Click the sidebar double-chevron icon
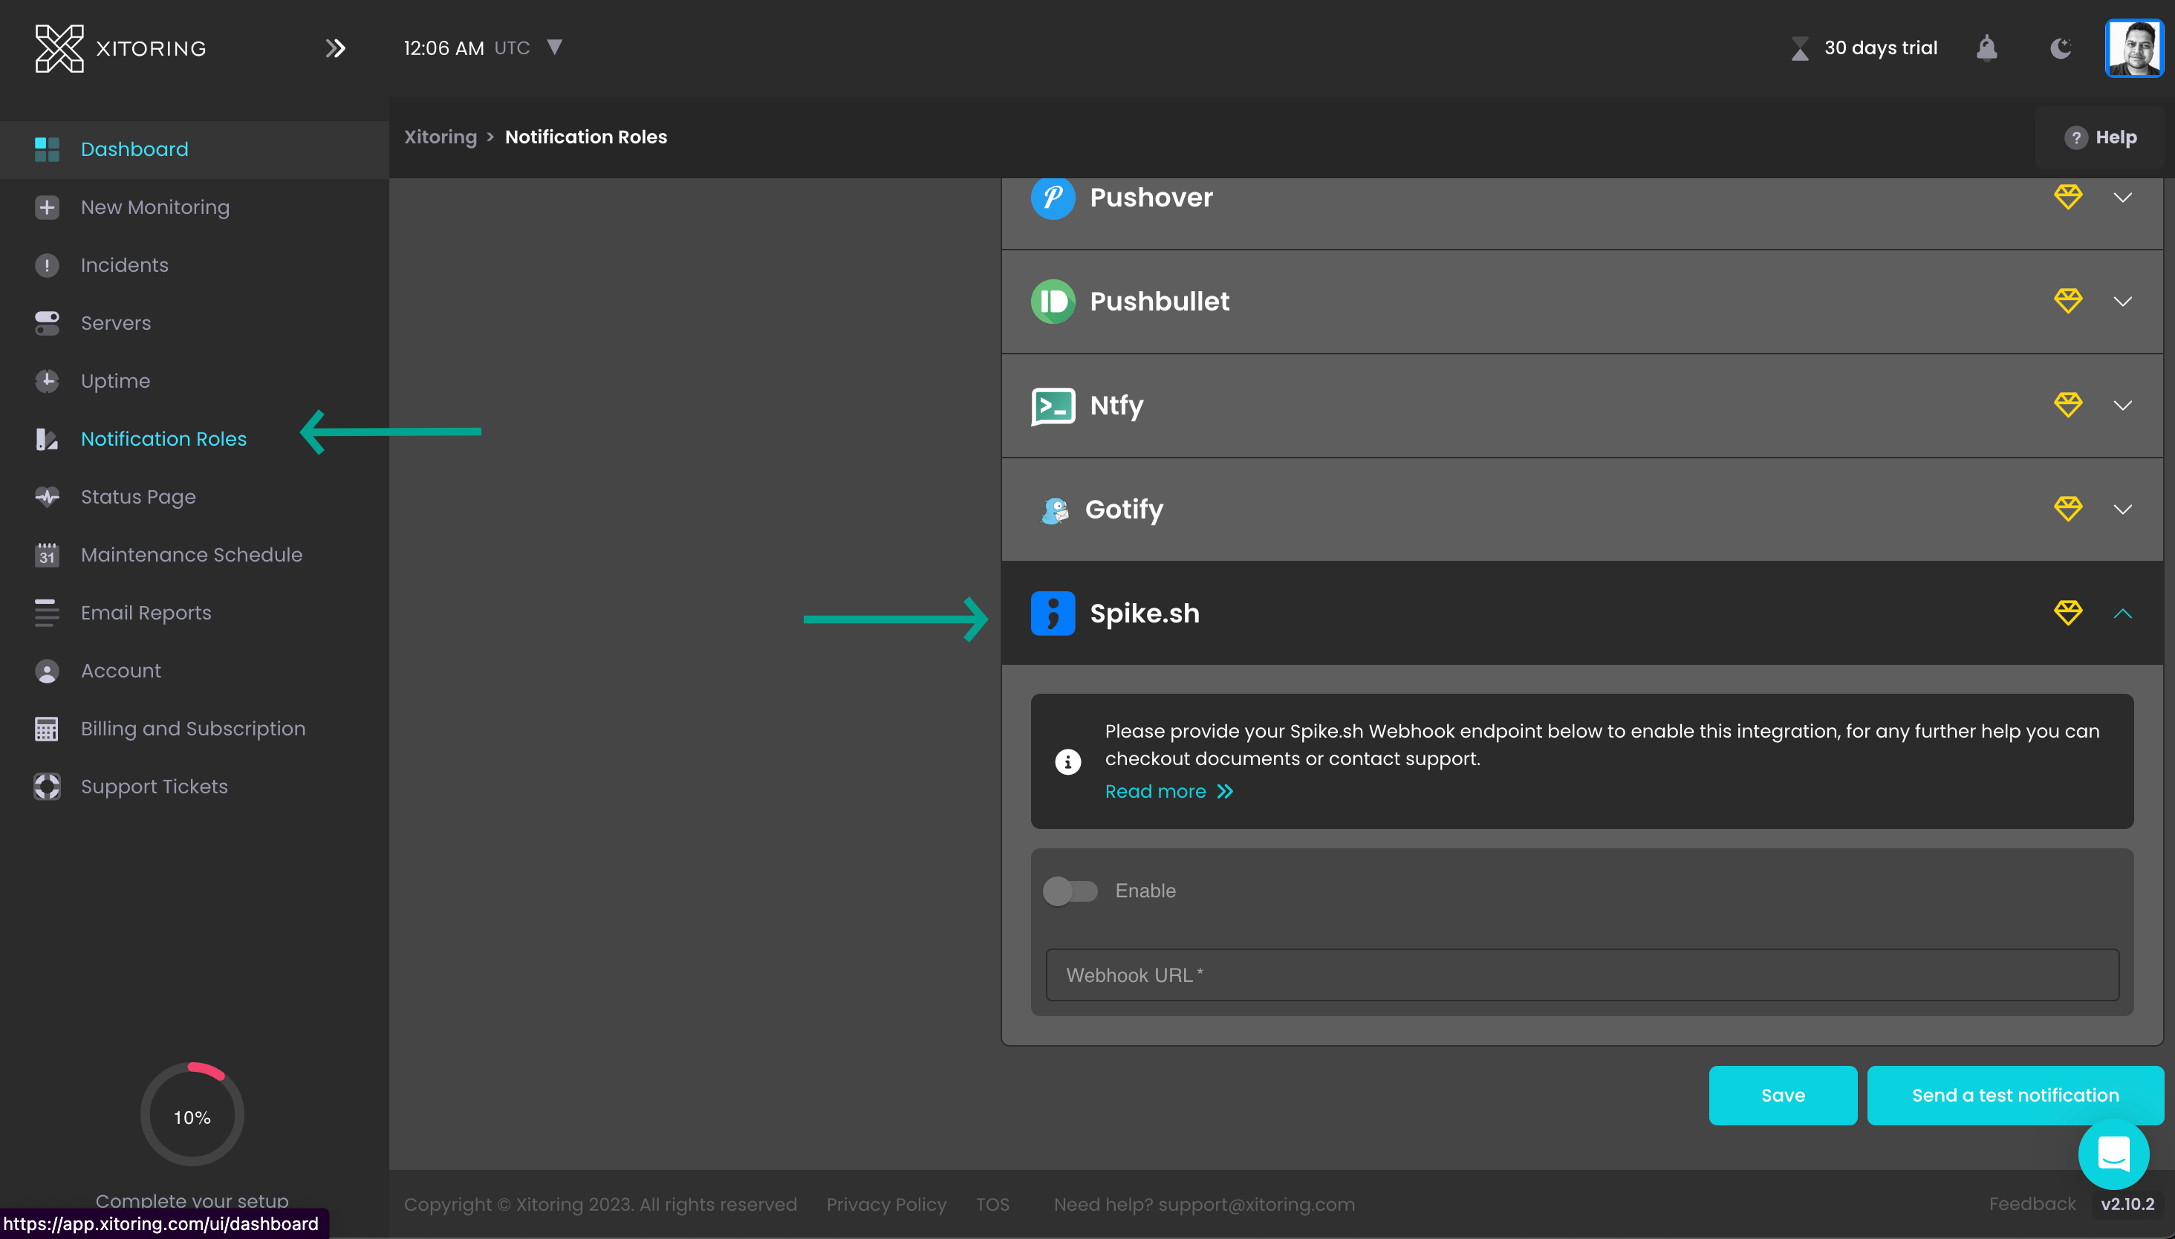Viewport: 2175px width, 1239px height. (x=335, y=48)
